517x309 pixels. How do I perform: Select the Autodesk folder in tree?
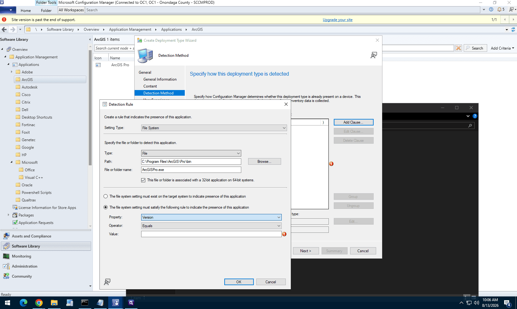point(29,87)
